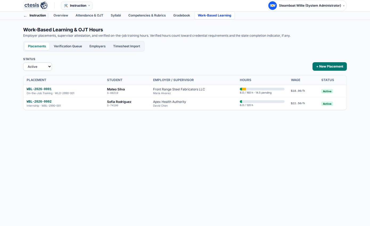Open Steamboat Willie account menu
The height and width of the screenshot is (226, 370).
click(307, 6)
